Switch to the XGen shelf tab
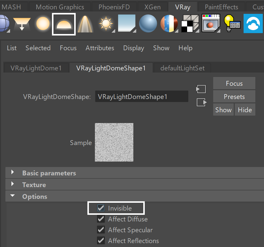The image size is (264, 247). (153, 7)
